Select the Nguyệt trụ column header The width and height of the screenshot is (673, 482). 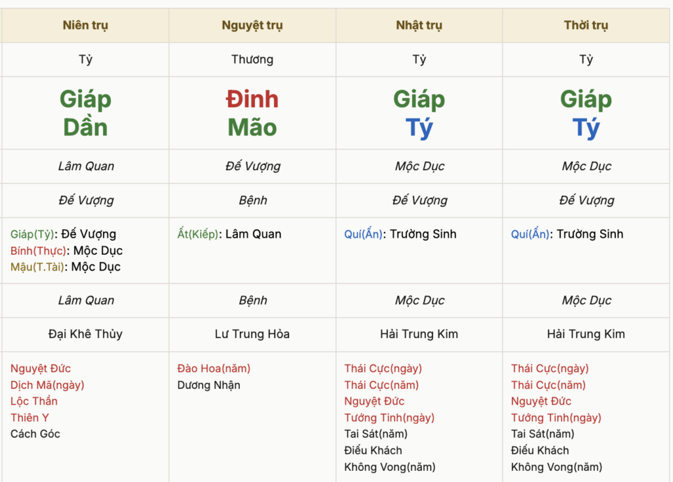coord(252,26)
